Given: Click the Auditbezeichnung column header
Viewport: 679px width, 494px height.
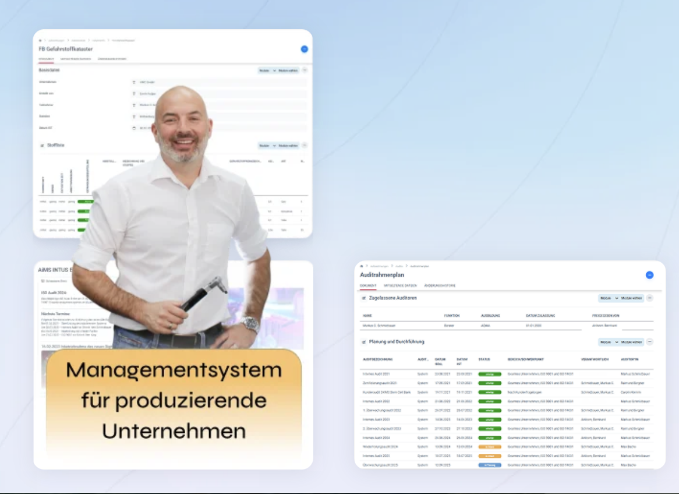Looking at the screenshot, I should 377,359.
